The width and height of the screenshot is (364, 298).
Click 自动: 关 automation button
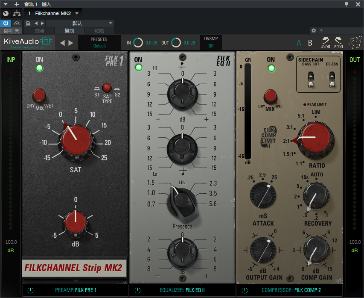[x=11, y=31]
